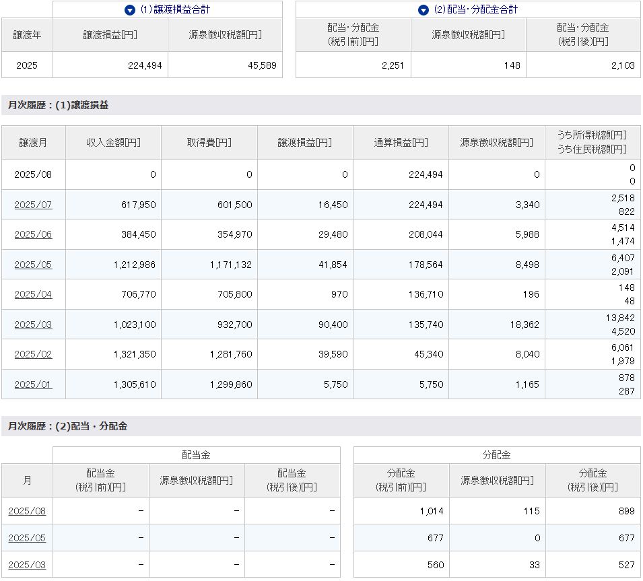This screenshot has width=643, height=581.
Task: Click the 収入金額[円] column header
Action: (113, 143)
